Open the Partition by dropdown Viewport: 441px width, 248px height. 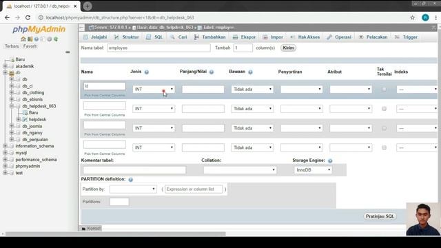[133, 189]
